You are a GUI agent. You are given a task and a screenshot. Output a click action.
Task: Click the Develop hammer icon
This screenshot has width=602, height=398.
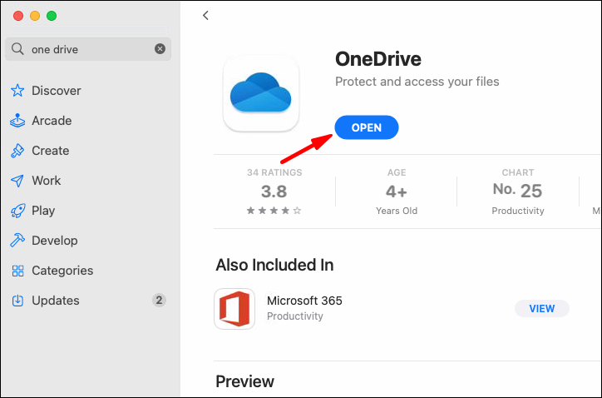(17, 241)
